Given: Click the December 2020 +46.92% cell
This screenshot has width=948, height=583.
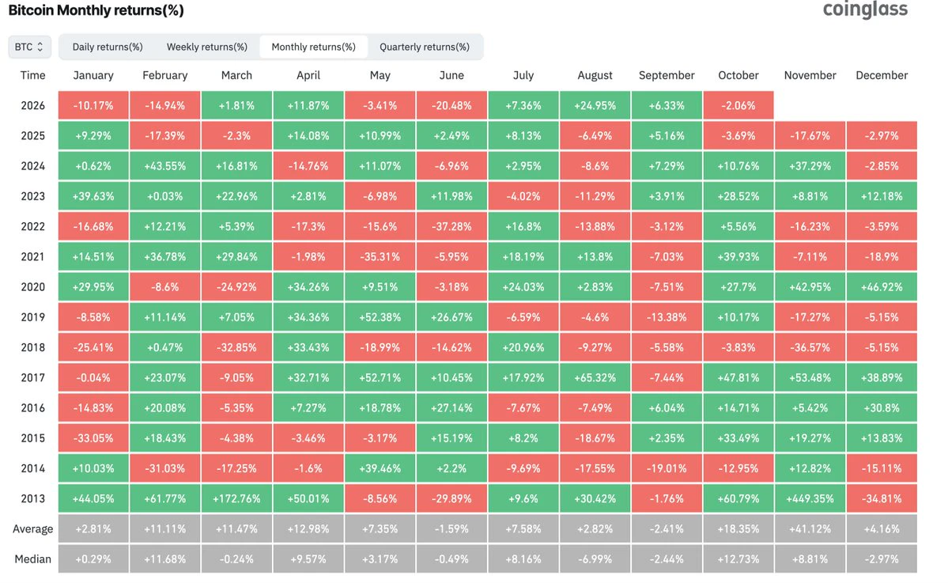Looking at the screenshot, I should click(x=882, y=287).
